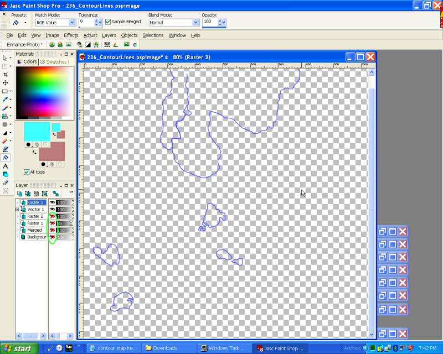443x354 pixels.
Task: Click the Windows Start button
Action: pos(19,348)
